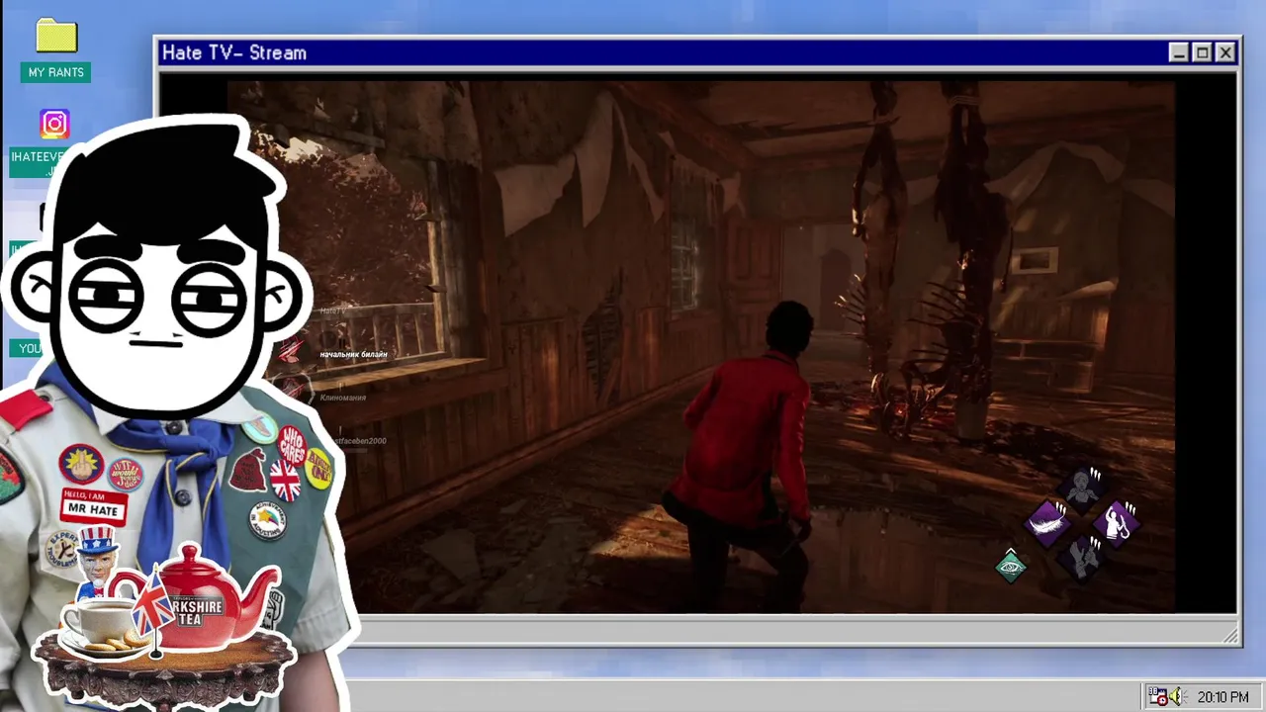Select the hook rescue perk icon
Screen dimensions: 1266x712
1118,522
